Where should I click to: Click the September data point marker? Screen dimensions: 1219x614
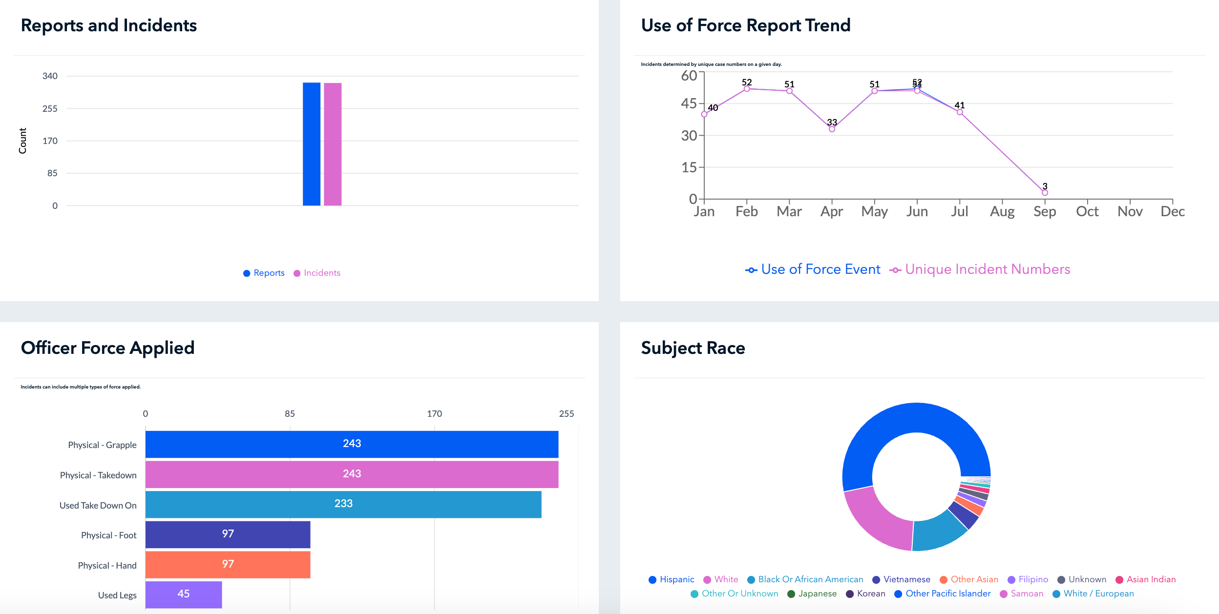[x=1045, y=193]
